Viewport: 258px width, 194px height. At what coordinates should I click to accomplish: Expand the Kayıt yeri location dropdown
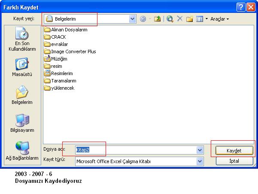pyautogui.click(x=133, y=19)
